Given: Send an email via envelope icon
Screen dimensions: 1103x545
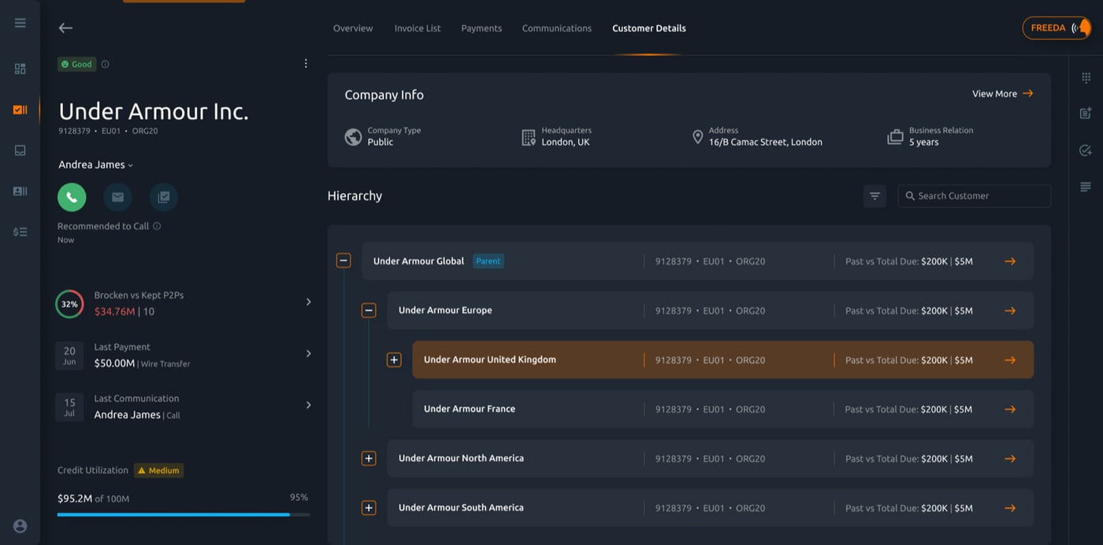Looking at the screenshot, I should [x=117, y=197].
